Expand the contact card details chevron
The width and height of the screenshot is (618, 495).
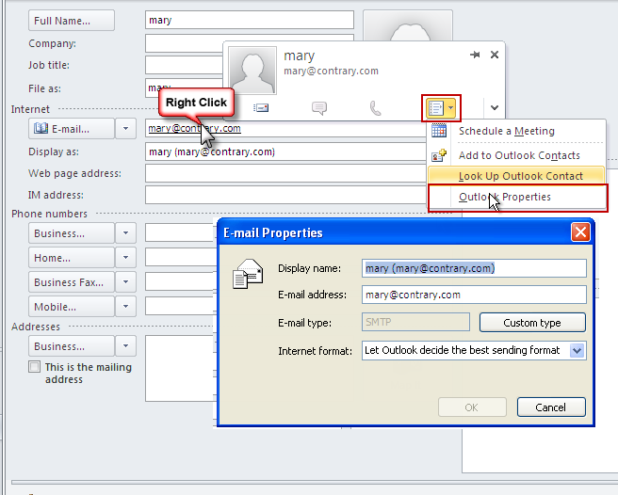(494, 108)
